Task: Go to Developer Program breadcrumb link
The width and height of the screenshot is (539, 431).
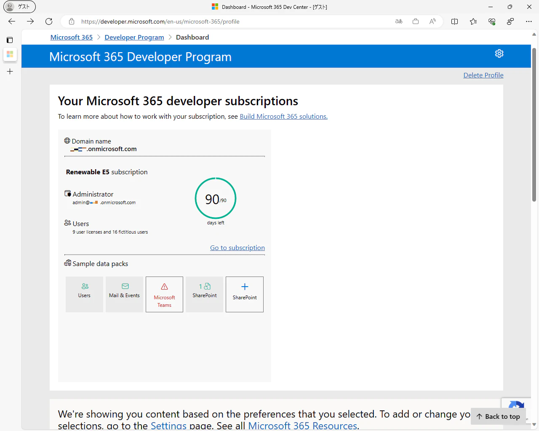Action: click(x=134, y=37)
